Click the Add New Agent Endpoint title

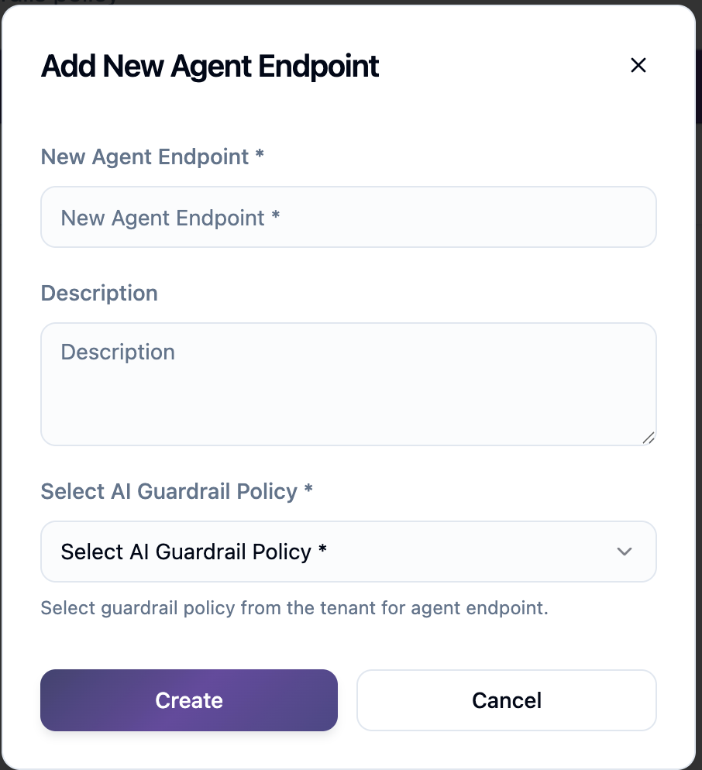pos(209,67)
